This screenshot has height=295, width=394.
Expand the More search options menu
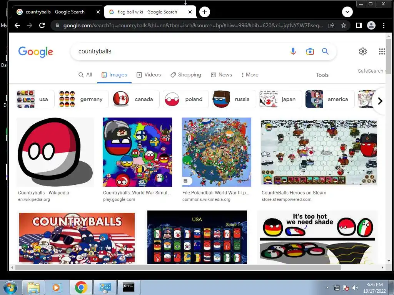coord(250,75)
